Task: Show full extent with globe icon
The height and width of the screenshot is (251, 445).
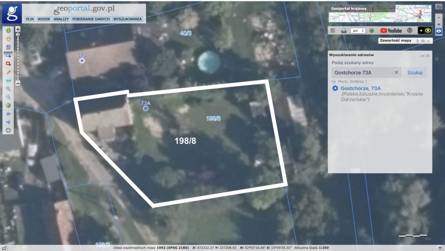Action: click(x=8, y=105)
